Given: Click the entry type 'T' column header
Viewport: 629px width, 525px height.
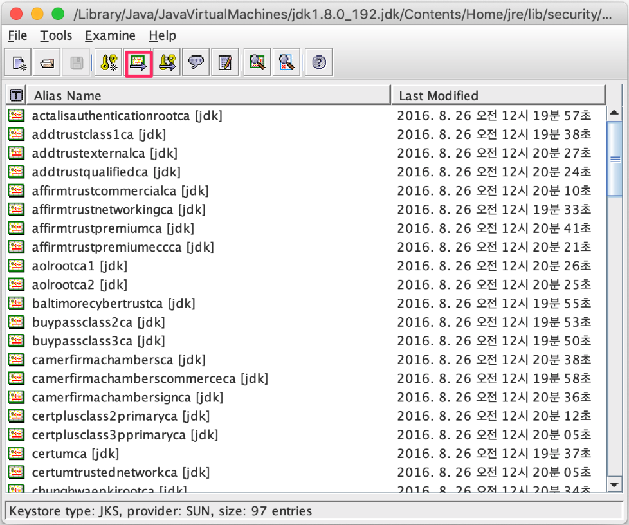Looking at the screenshot, I should [16, 96].
